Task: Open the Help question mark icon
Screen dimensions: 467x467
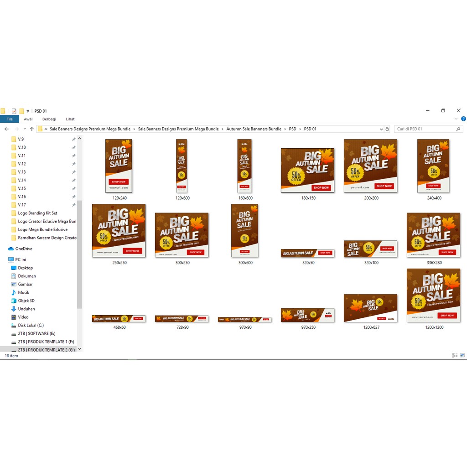Action: pyautogui.click(x=463, y=119)
